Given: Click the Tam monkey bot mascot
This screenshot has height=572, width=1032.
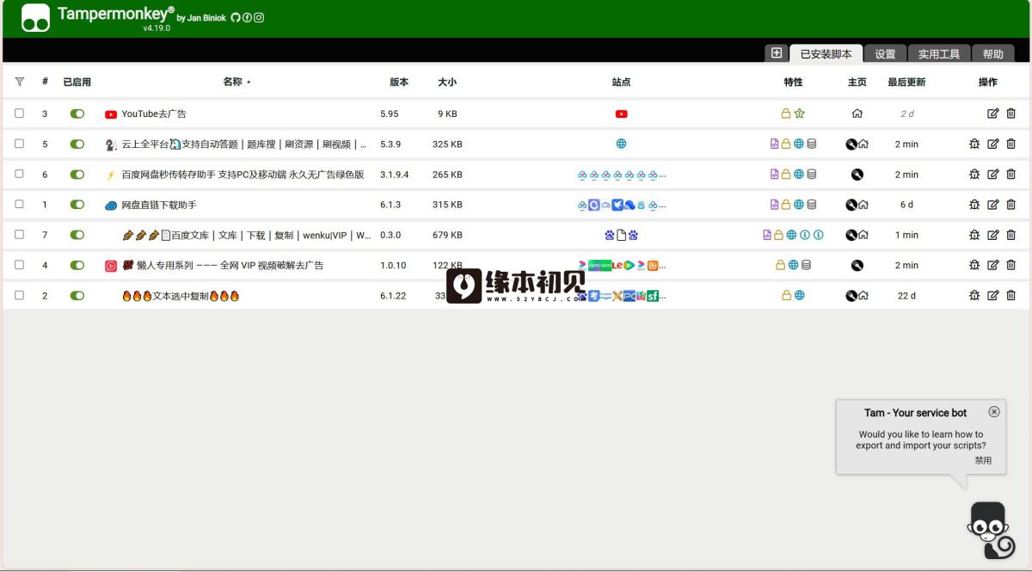Looking at the screenshot, I should click(991, 531).
